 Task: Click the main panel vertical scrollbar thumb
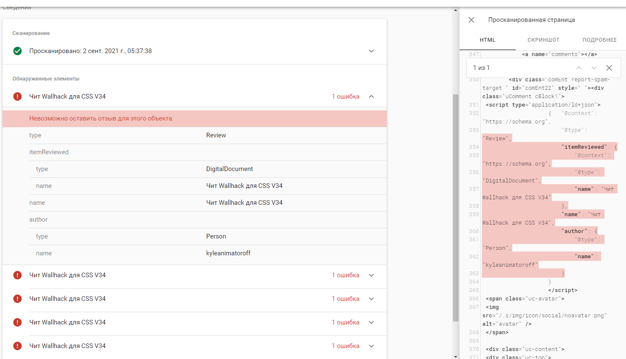tap(455, 208)
